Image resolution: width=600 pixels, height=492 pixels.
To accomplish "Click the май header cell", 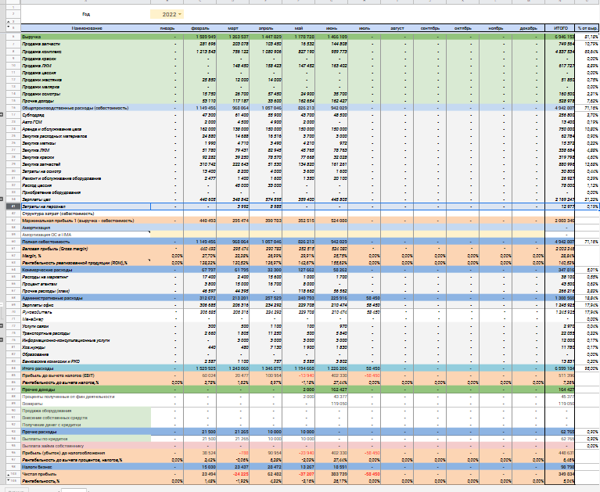I will [299, 28].
